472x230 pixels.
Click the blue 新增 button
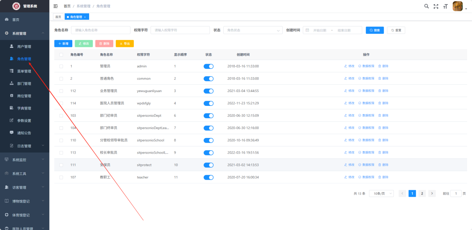(x=63, y=44)
